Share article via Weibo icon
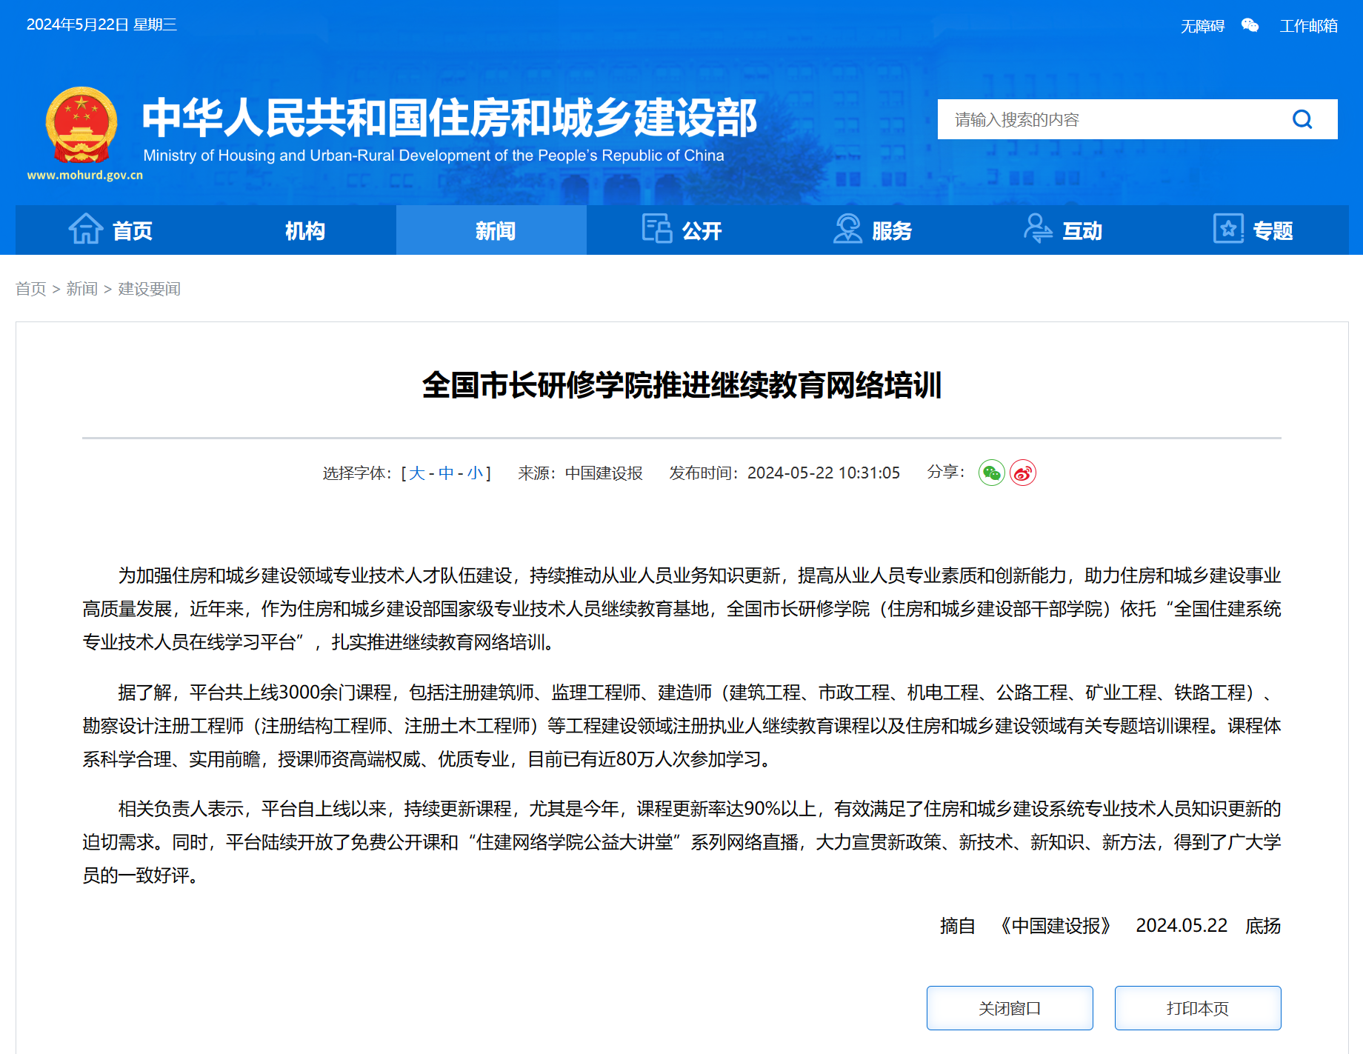The width and height of the screenshot is (1363, 1054). point(1023,473)
